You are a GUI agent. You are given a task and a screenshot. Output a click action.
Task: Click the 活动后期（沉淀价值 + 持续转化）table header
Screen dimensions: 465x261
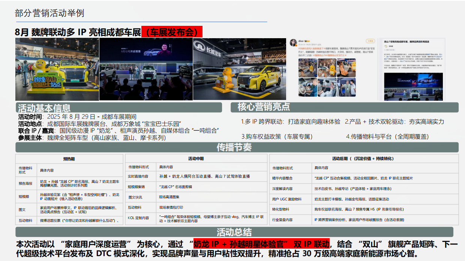point(363,159)
